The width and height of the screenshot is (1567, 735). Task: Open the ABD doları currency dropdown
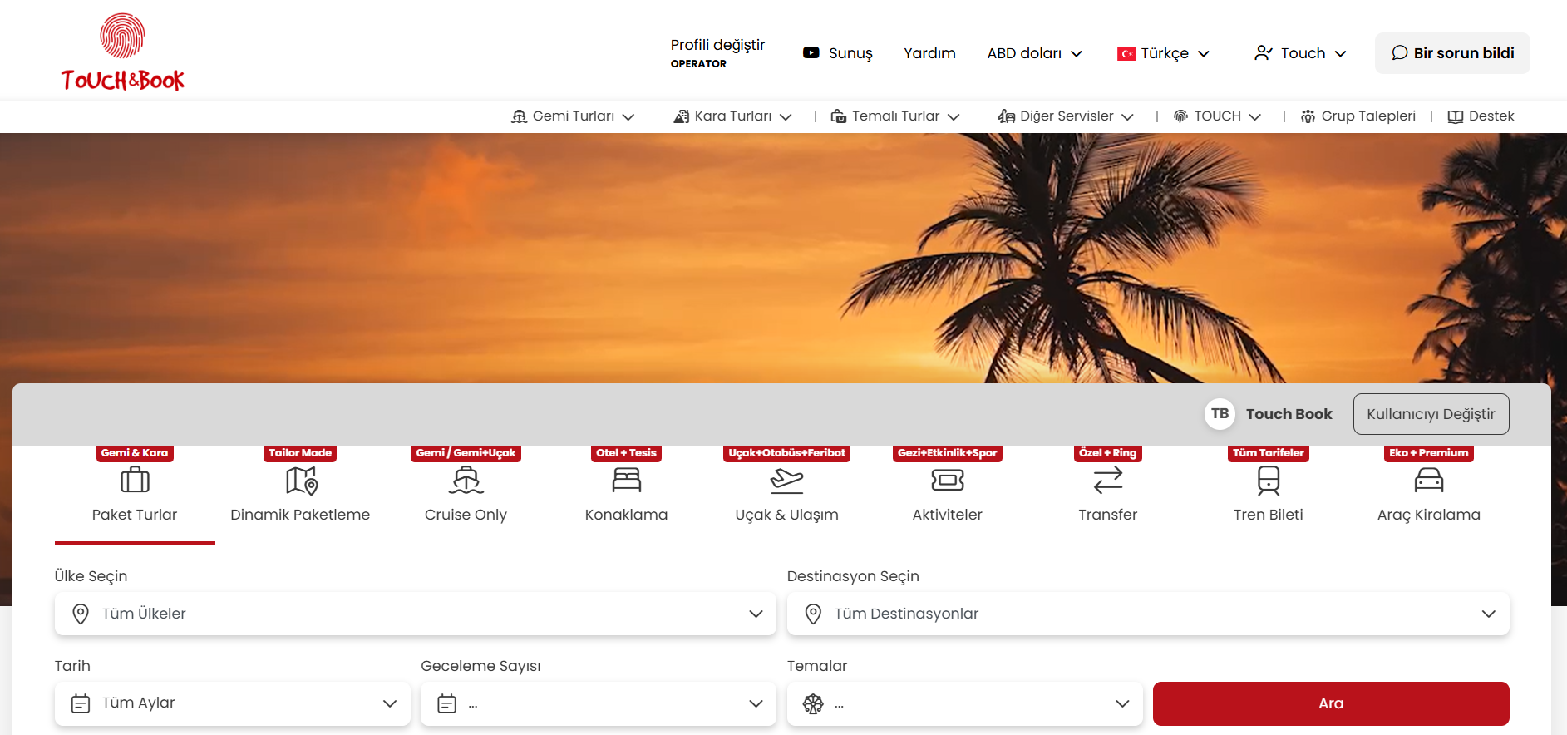tap(1035, 53)
